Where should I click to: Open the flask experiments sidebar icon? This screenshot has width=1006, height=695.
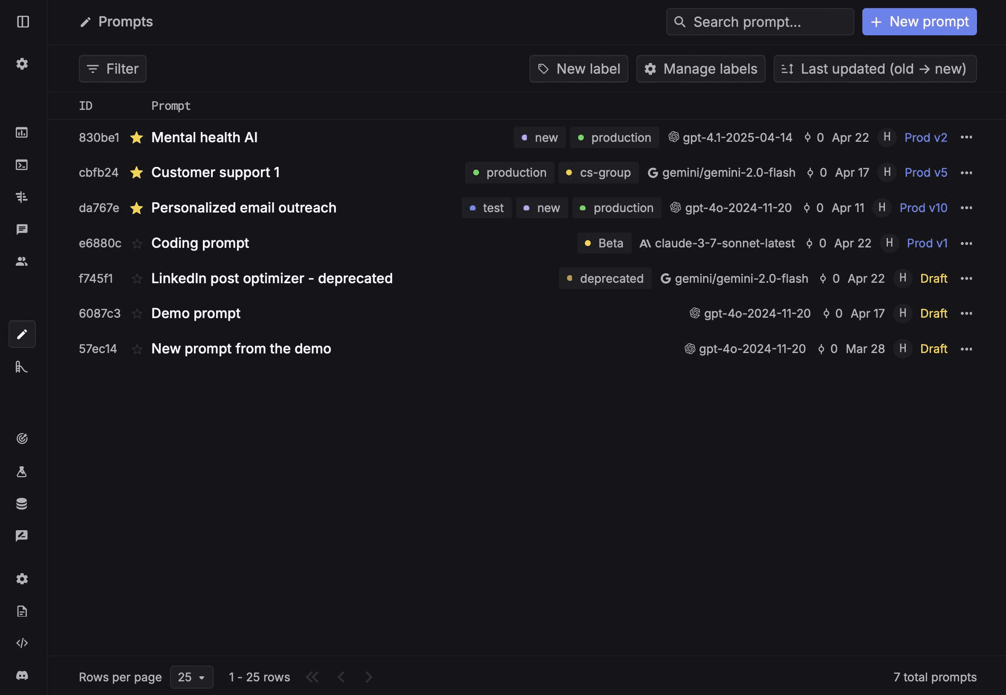[x=22, y=472]
